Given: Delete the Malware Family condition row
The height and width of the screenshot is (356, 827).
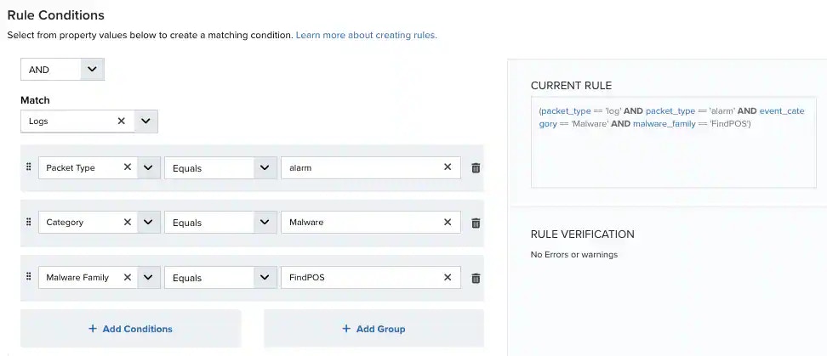Looking at the screenshot, I should pos(476,278).
